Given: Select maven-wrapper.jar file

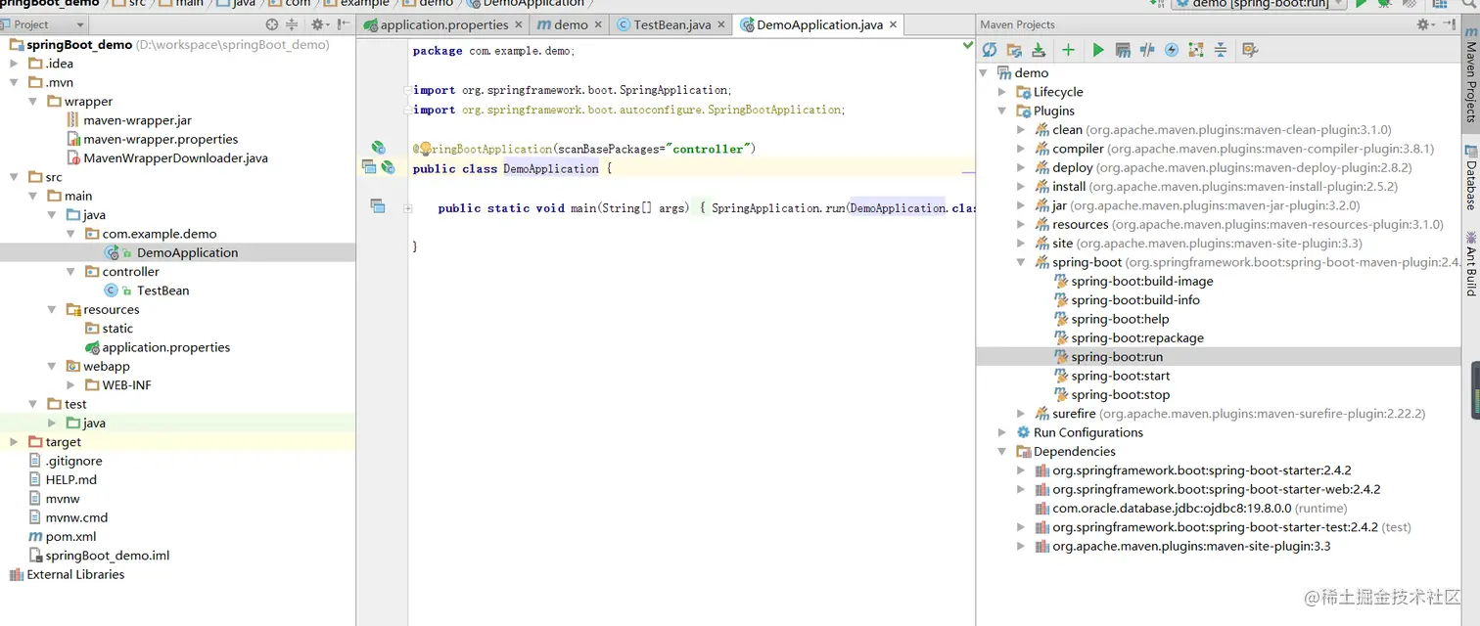Looking at the screenshot, I should point(137,120).
